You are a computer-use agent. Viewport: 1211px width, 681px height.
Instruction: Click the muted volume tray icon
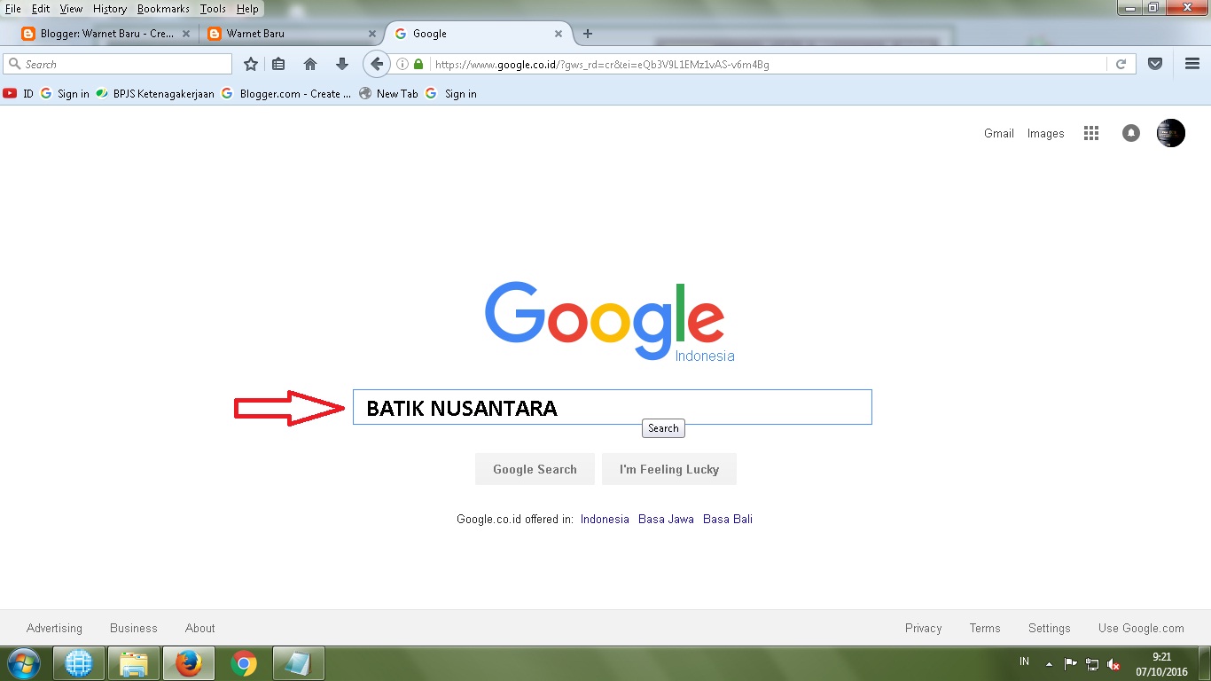click(x=1113, y=664)
